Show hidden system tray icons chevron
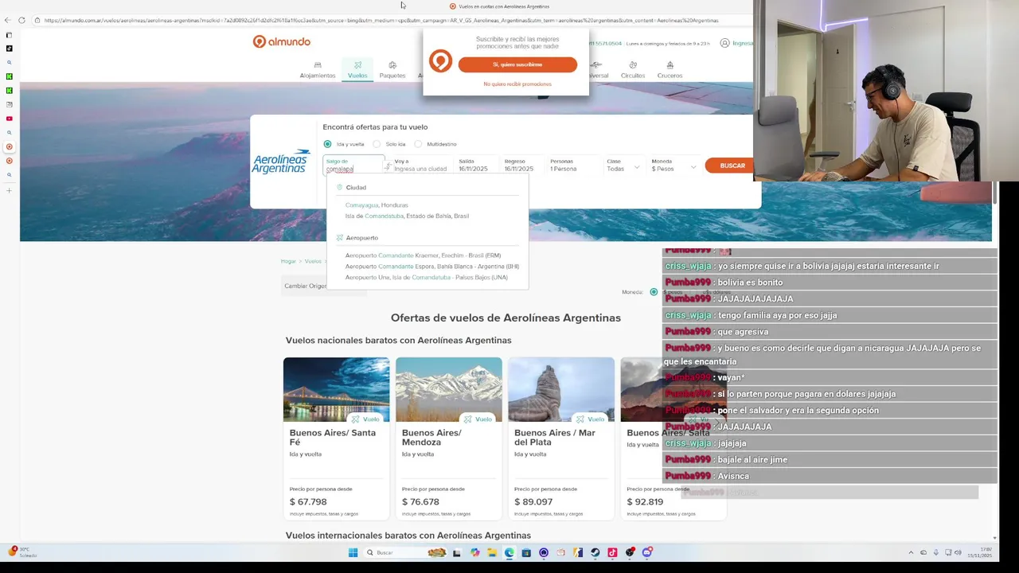Viewport: 1019px width, 573px height. coord(911,552)
